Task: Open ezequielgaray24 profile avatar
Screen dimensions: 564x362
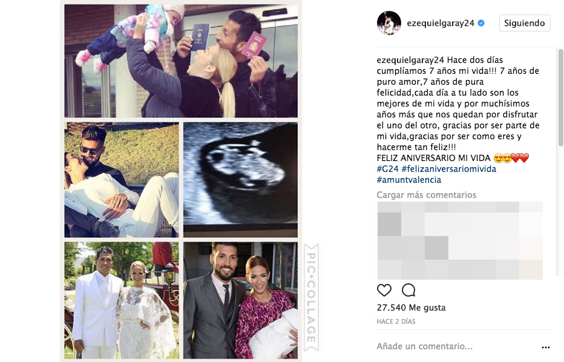Action: 389,23
